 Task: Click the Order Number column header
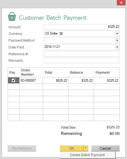tap(27, 72)
